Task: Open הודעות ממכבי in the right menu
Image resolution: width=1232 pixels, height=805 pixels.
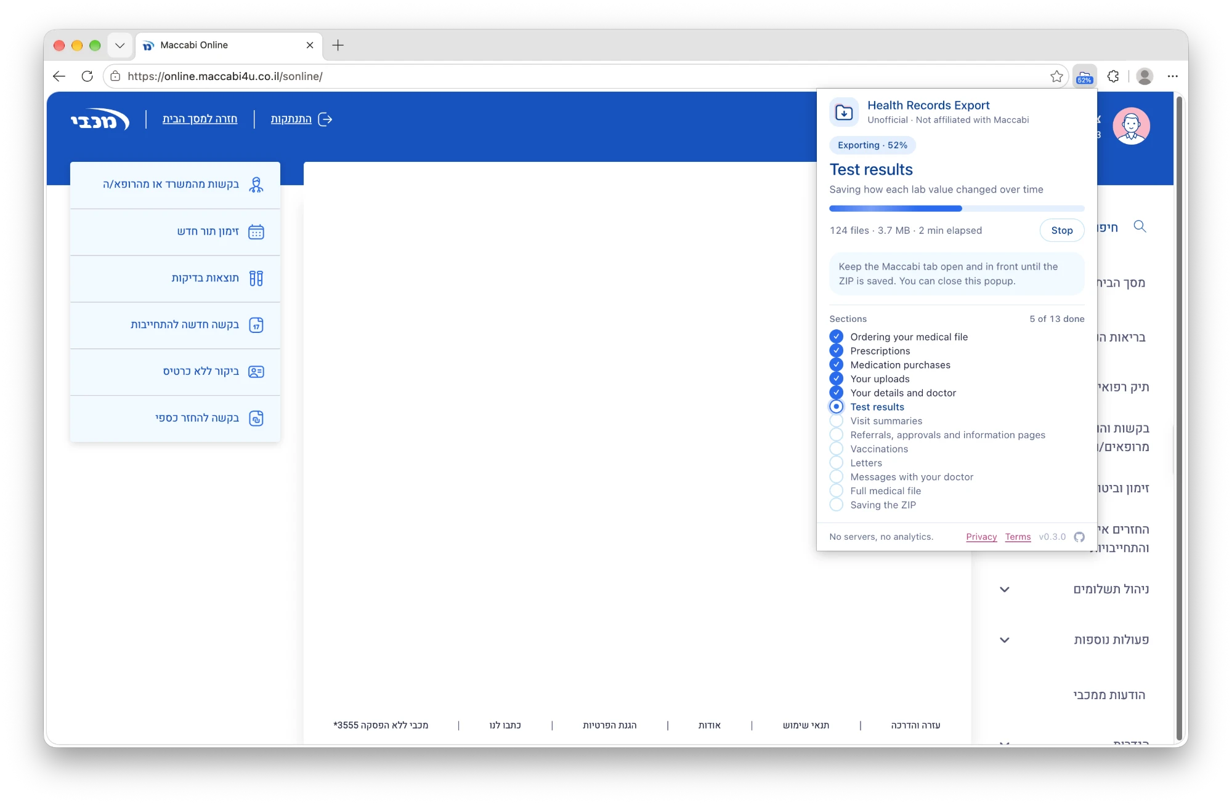Action: [x=1109, y=695]
